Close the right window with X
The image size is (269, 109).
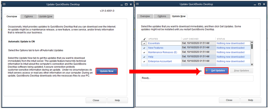264,4
